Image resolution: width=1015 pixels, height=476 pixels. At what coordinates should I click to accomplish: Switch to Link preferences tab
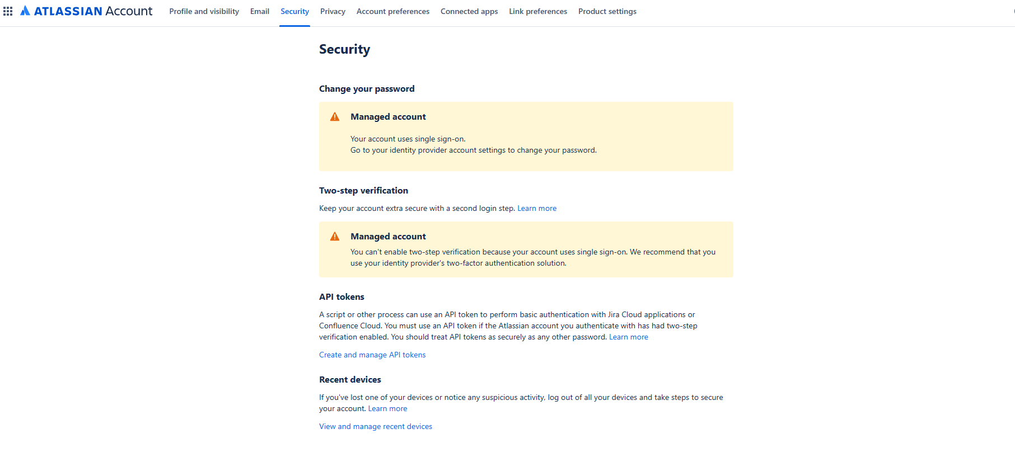(538, 11)
